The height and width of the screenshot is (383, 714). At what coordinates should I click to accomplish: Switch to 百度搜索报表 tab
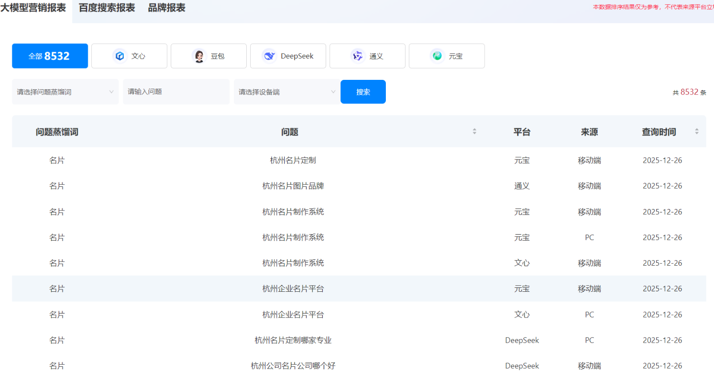pyautogui.click(x=107, y=8)
